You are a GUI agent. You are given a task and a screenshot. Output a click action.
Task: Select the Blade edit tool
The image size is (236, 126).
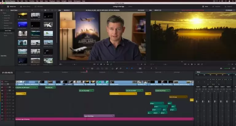coord(93,68)
